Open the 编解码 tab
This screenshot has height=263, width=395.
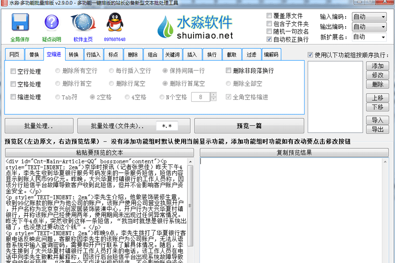(x=271, y=55)
